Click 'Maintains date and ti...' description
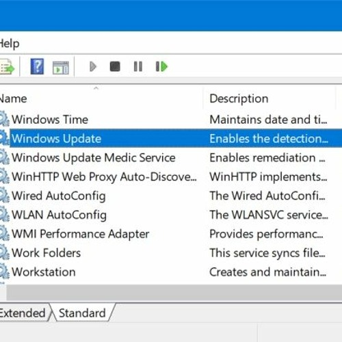Screen dimensions: 342x342 click(268, 120)
